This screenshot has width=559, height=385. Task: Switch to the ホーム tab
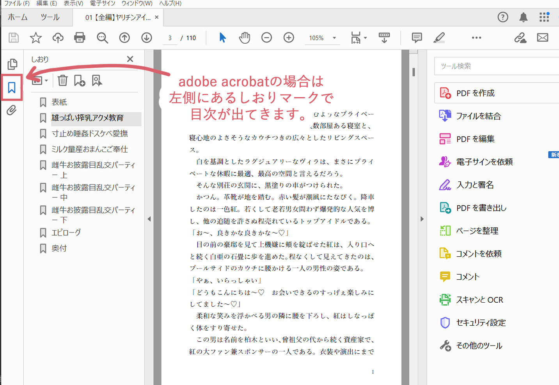pos(18,17)
